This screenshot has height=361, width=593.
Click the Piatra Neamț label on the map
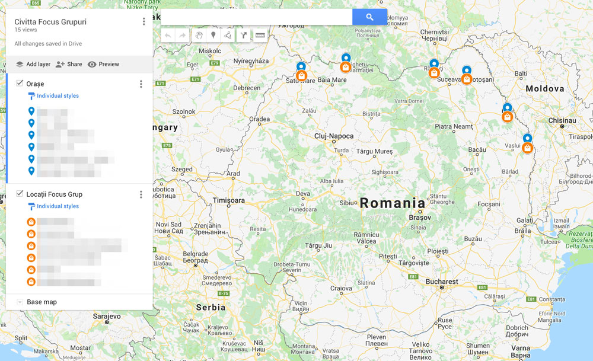(454, 127)
